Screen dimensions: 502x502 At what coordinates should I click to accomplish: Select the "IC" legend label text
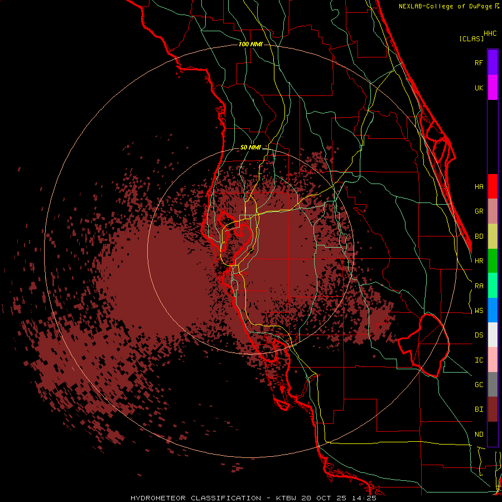pos(479,360)
